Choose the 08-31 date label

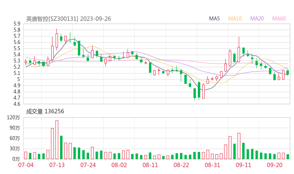tap(212, 165)
